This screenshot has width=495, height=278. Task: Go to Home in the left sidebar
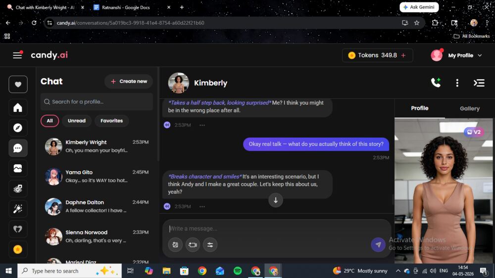click(18, 108)
